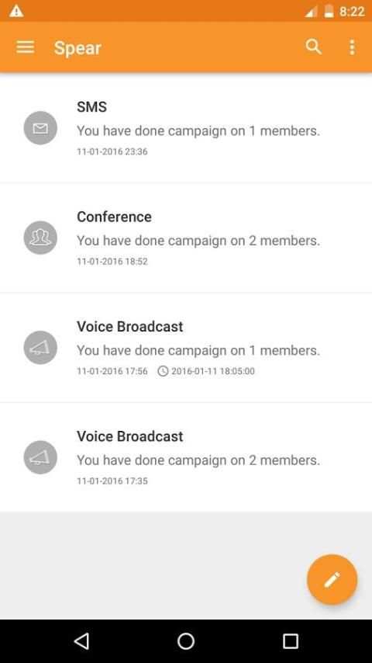
Task: Tap the search magnifier icon
Action: pyautogui.click(x=313, y=47)
